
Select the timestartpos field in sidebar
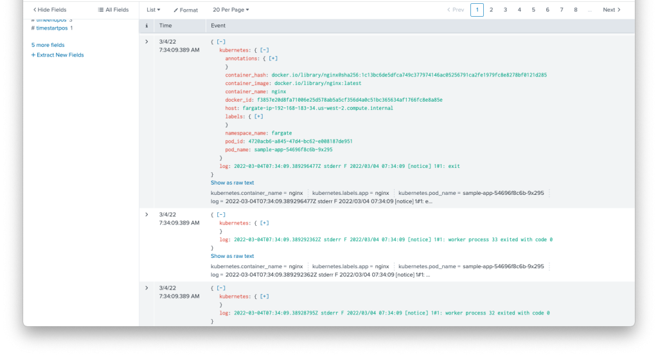tap(53, 28)
